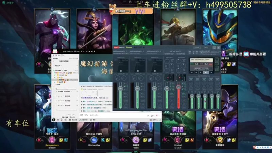Click the itocbel summoner profile icon
The width and height of the screenshot is (272, 153).
tap(178, 140)
